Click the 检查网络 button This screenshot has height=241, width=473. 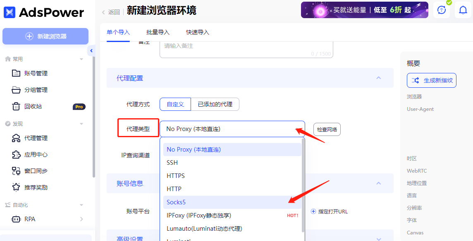(327, 130)
